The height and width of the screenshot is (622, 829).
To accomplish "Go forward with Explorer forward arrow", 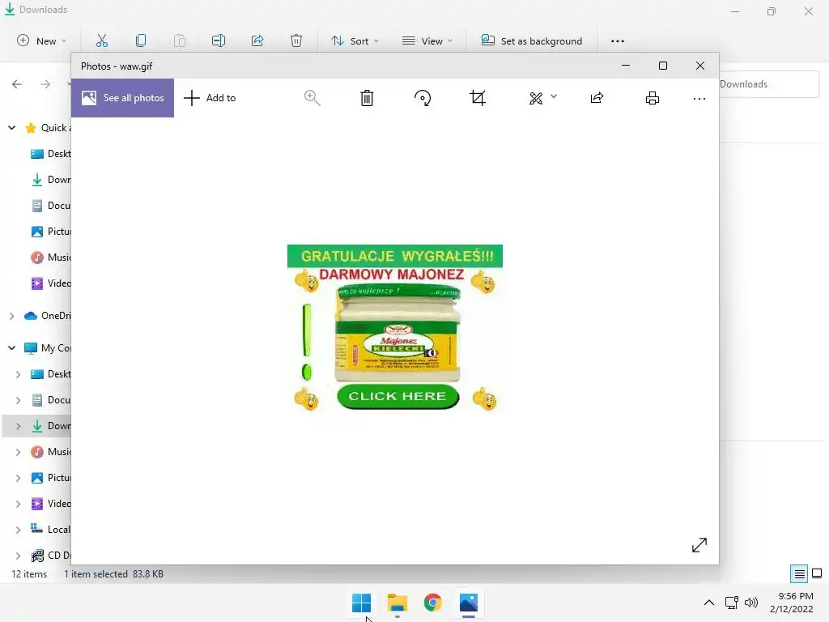I will tap(45, 84).
